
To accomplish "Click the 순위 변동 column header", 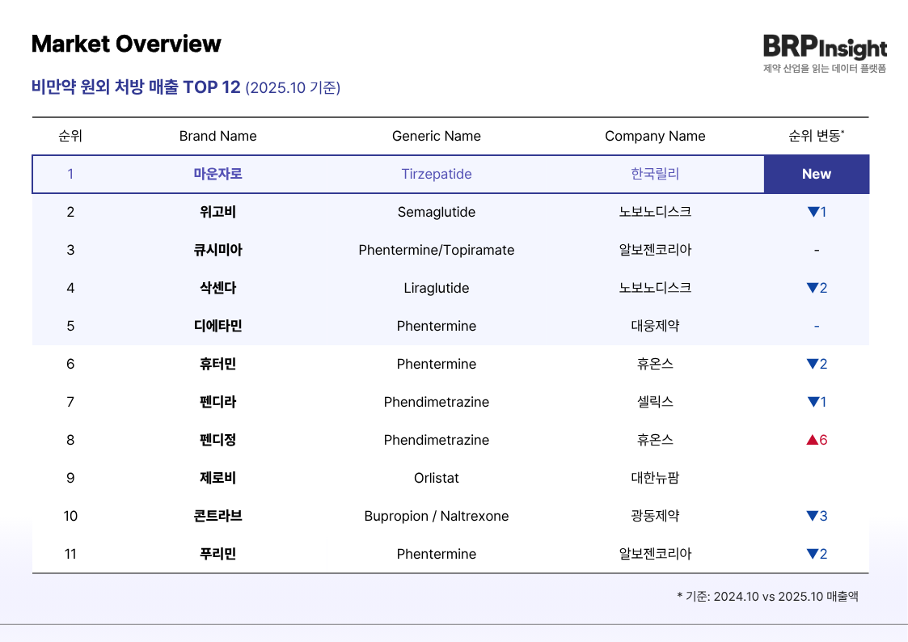I will (817, 136).
